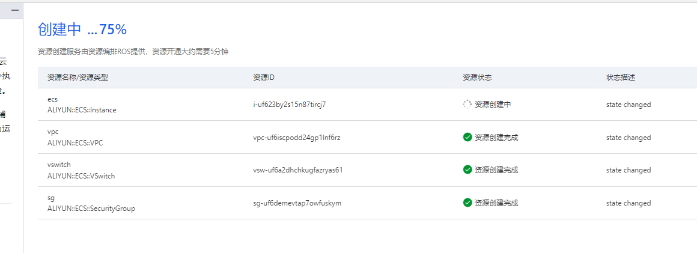
Task: Open resource ID vpc-uf6iscpodd24gp1lnf6rz
Action: pyautogui.click(x=297, y=138)
